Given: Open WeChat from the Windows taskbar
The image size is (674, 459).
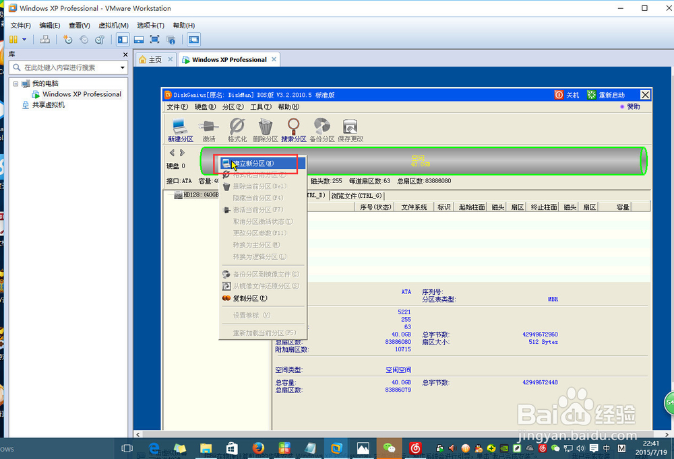Looking at the screenshot, I should pyautogui.click(x=390, y=448).
